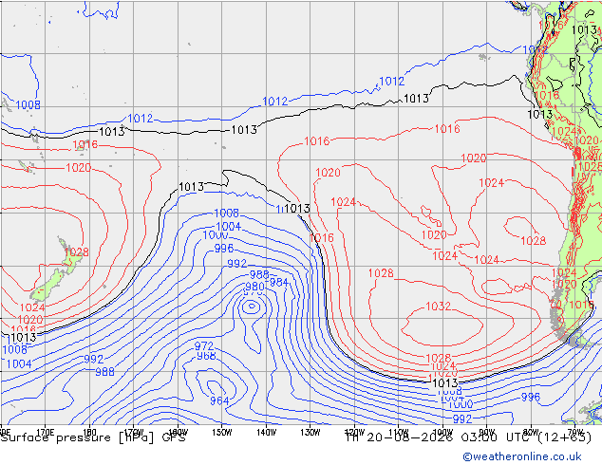
Task: Click the 980 isobar label
Action: pos(254,287)
